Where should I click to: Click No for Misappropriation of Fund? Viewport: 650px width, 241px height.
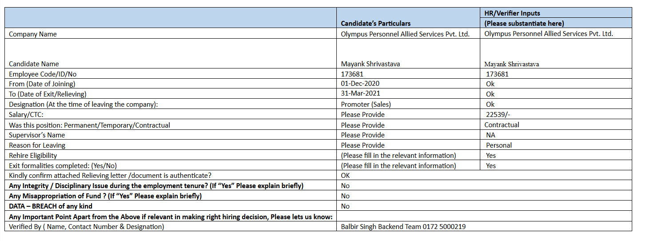[x=345, y=196]
